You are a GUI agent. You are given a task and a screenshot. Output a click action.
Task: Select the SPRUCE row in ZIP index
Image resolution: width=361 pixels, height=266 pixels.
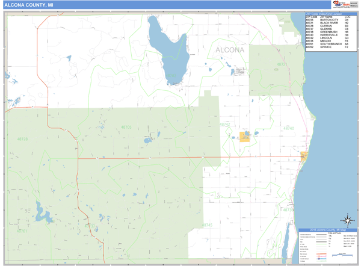point(328,48)
